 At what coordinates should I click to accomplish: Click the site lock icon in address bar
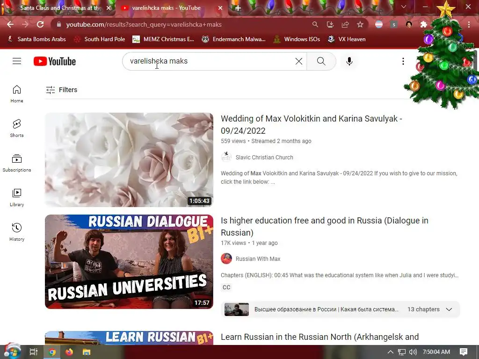point(59,24)
